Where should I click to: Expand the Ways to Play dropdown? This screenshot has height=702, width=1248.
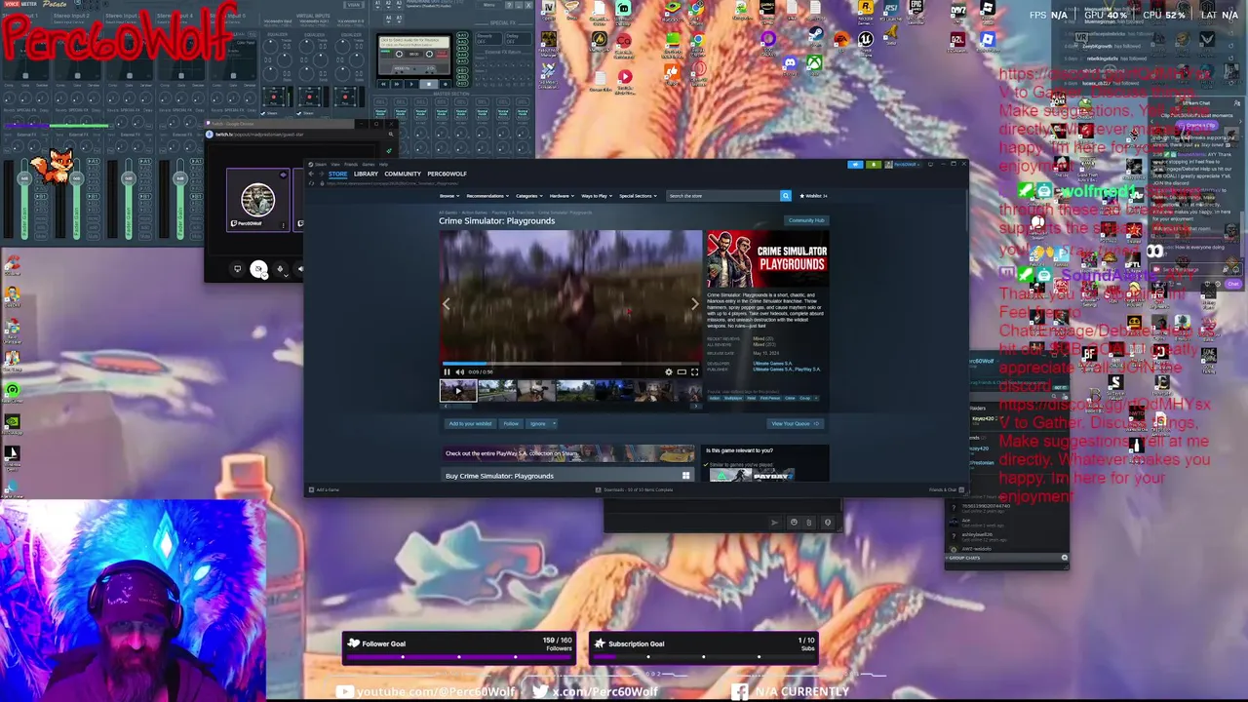(x=597, y=196)
